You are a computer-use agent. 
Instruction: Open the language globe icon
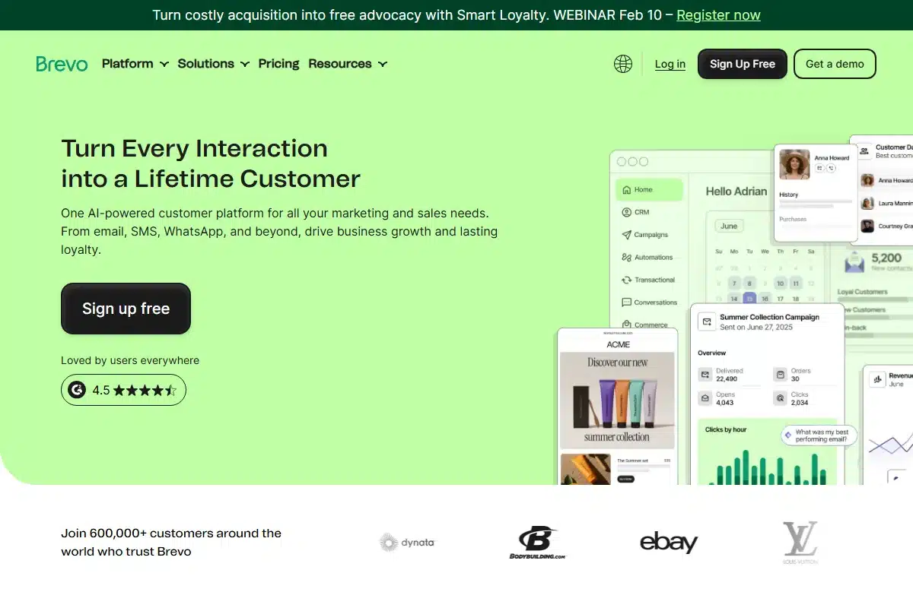(622, 64)
